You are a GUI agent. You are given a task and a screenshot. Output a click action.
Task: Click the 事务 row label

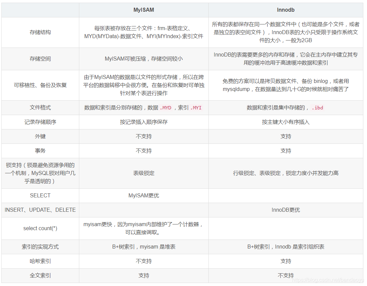40,151
